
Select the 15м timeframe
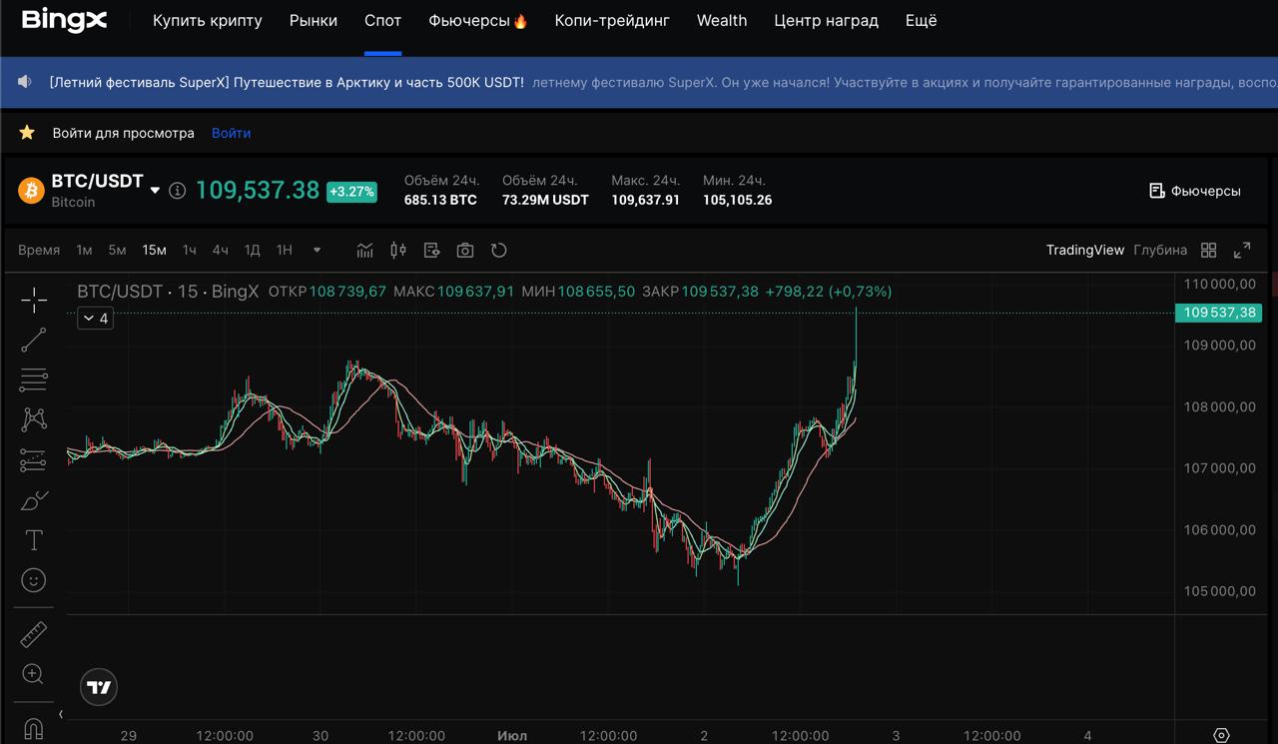click(x=154, y=250)
